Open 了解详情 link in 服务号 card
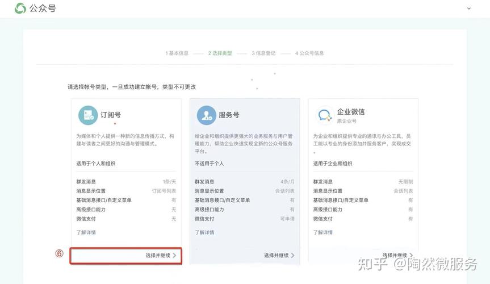 click(x=204, y=232)
